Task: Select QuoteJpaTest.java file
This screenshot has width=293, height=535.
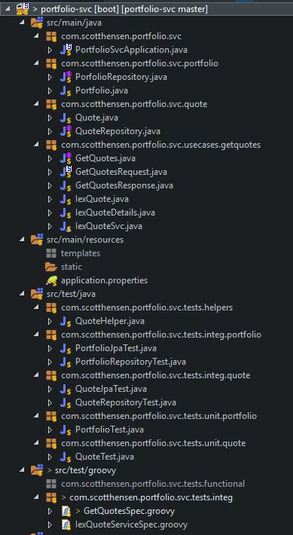Action: pyautogui.click(x=111, y=389)
